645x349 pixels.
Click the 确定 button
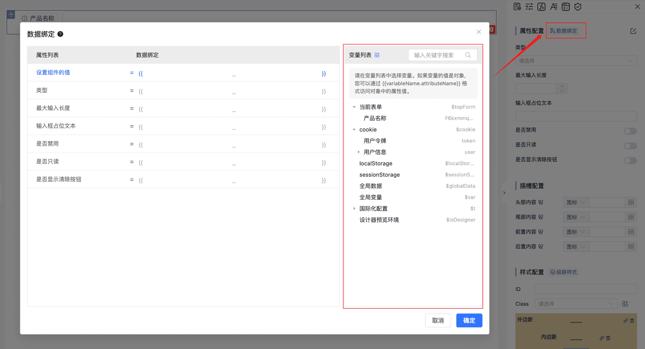coord(469,320)
